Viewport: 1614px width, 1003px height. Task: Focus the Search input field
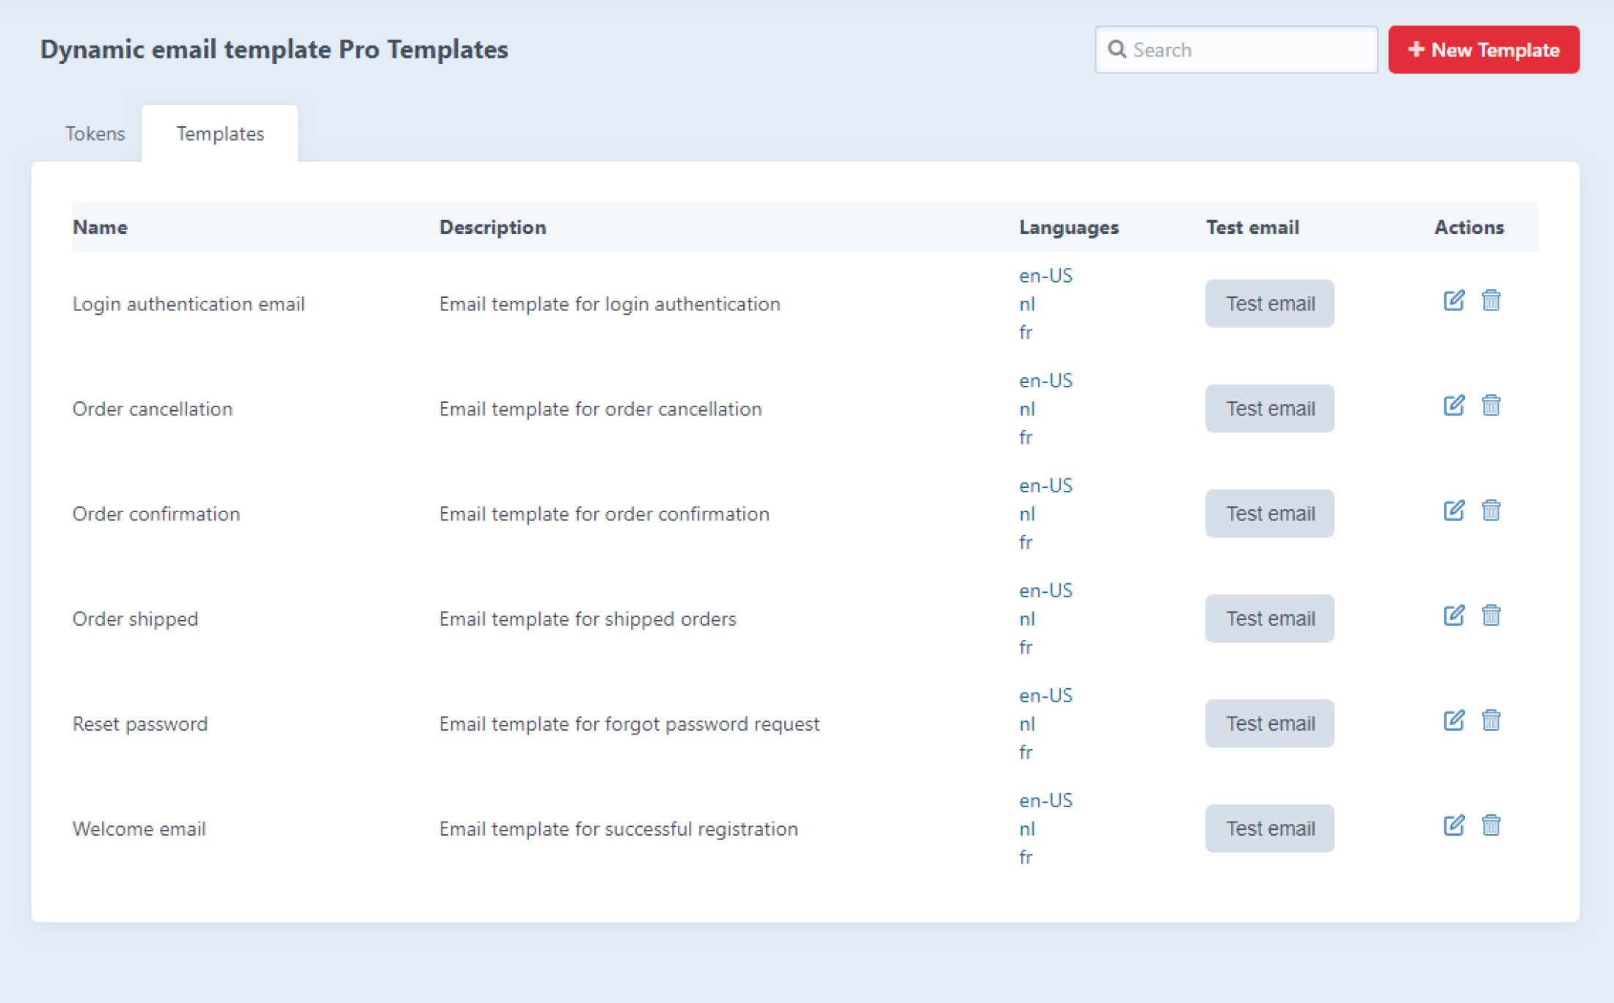(x=1247, y=50)
